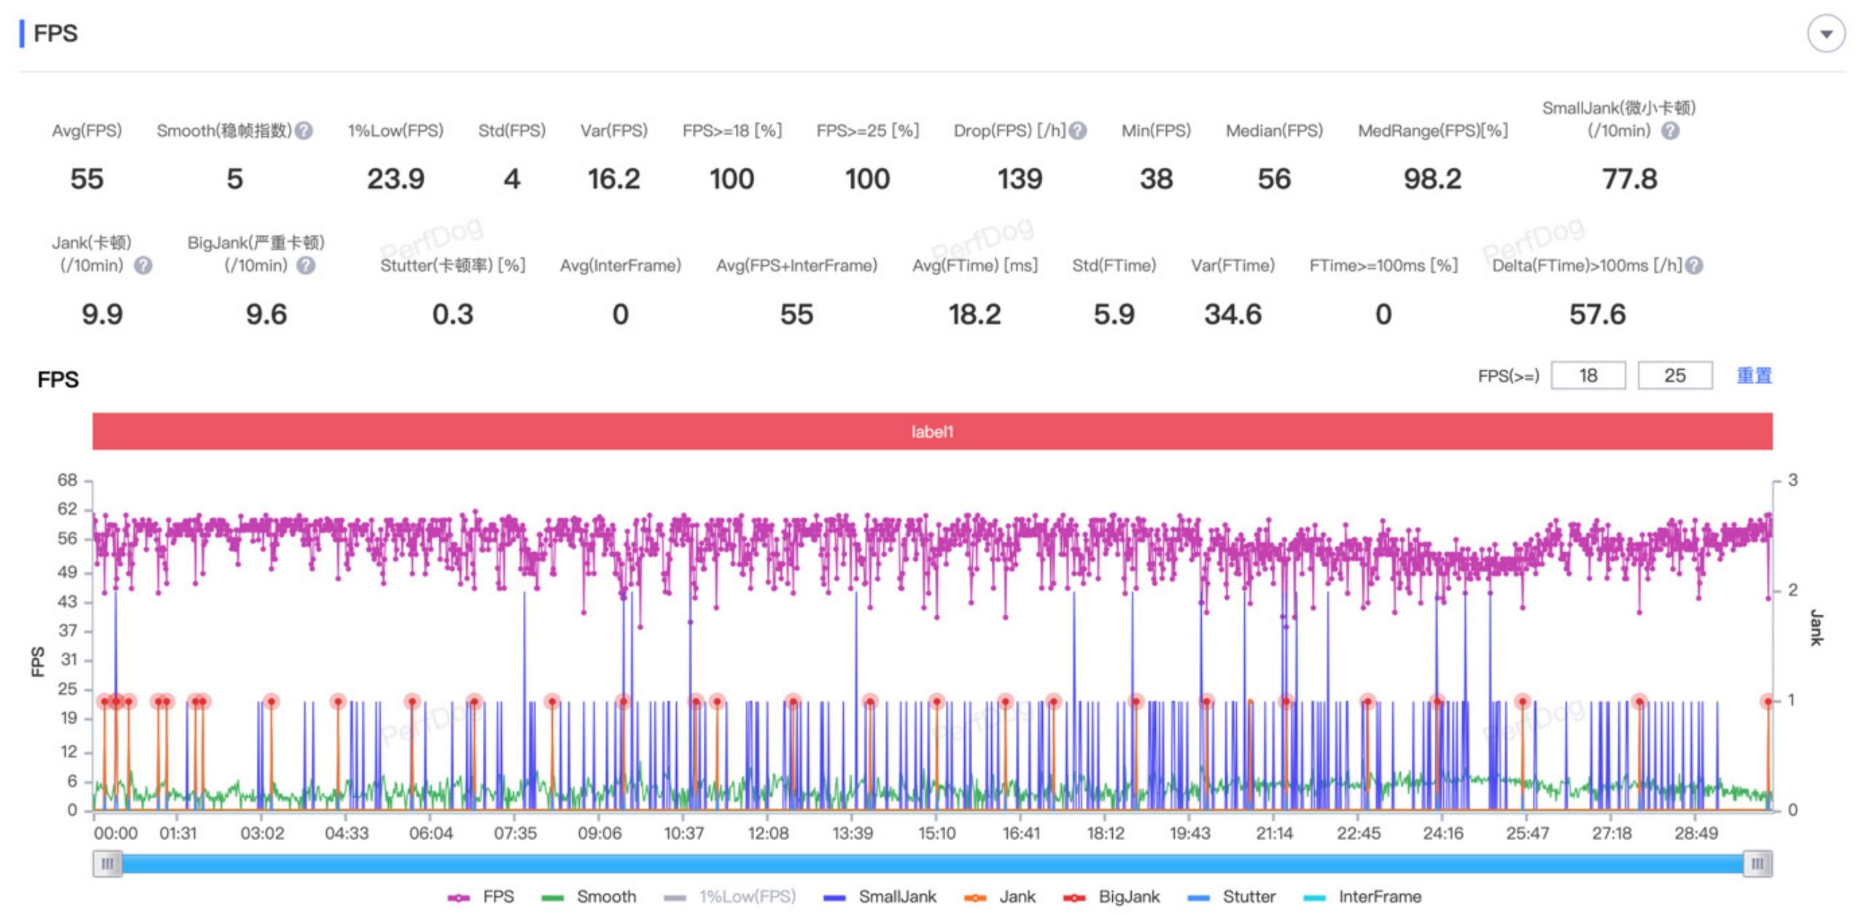This screenshot has width=1867, height=915.
Task: Click the 12:08 time axis label
Action: point(768,833)
